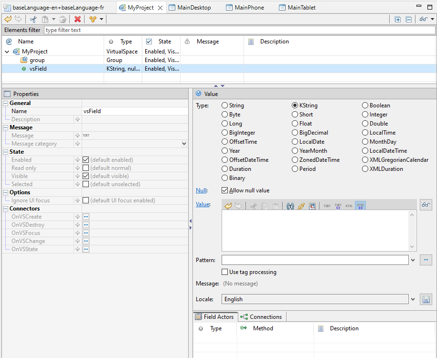Open the Locale dropdown

(413, 299)
